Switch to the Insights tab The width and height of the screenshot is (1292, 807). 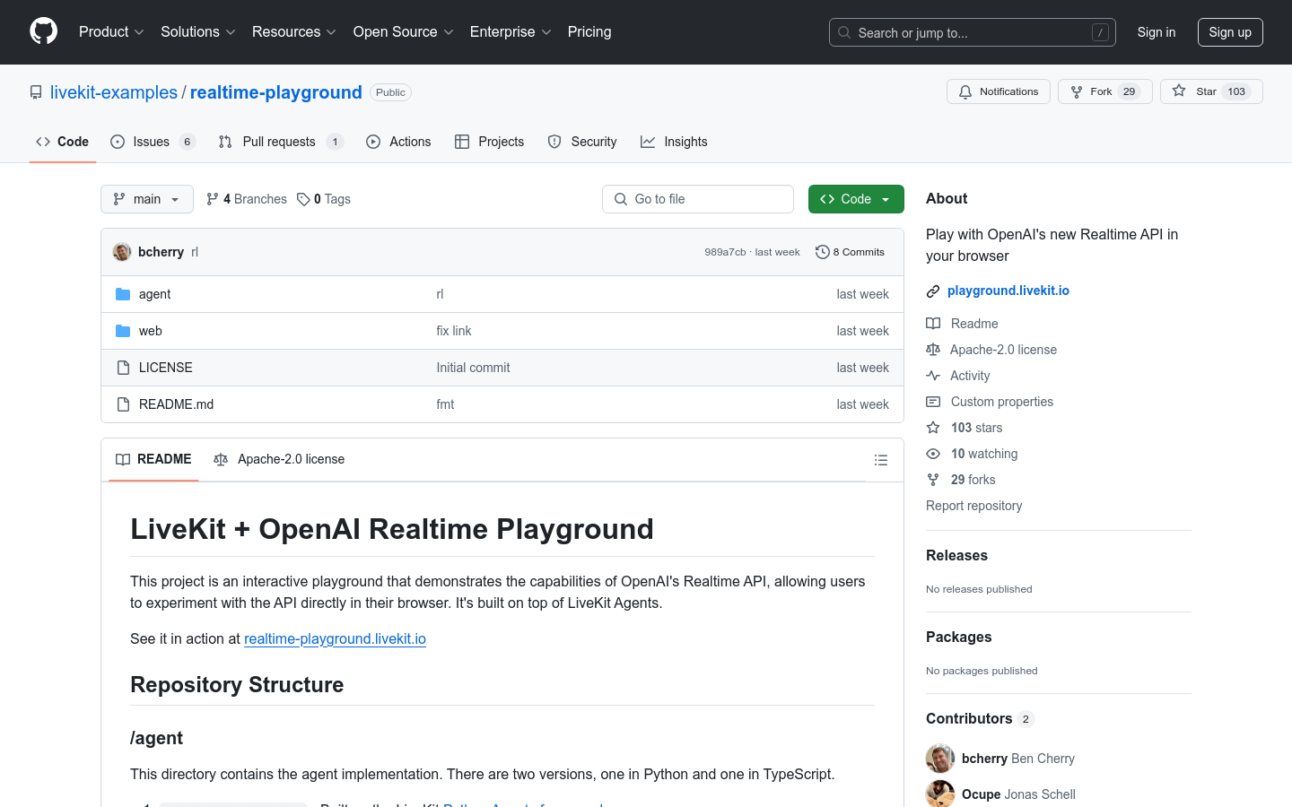coord(674,142)
